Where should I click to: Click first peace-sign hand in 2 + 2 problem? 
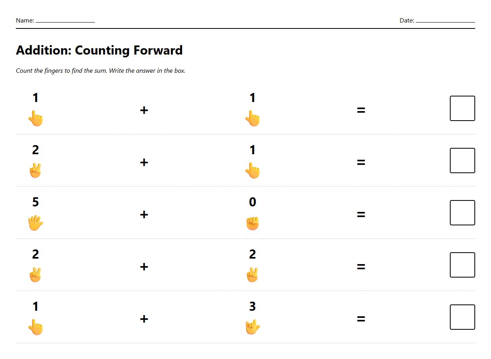coord(35,275)
